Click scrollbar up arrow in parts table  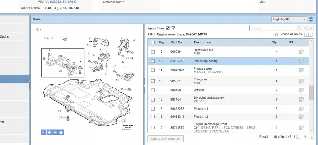[x=311, y=41]
